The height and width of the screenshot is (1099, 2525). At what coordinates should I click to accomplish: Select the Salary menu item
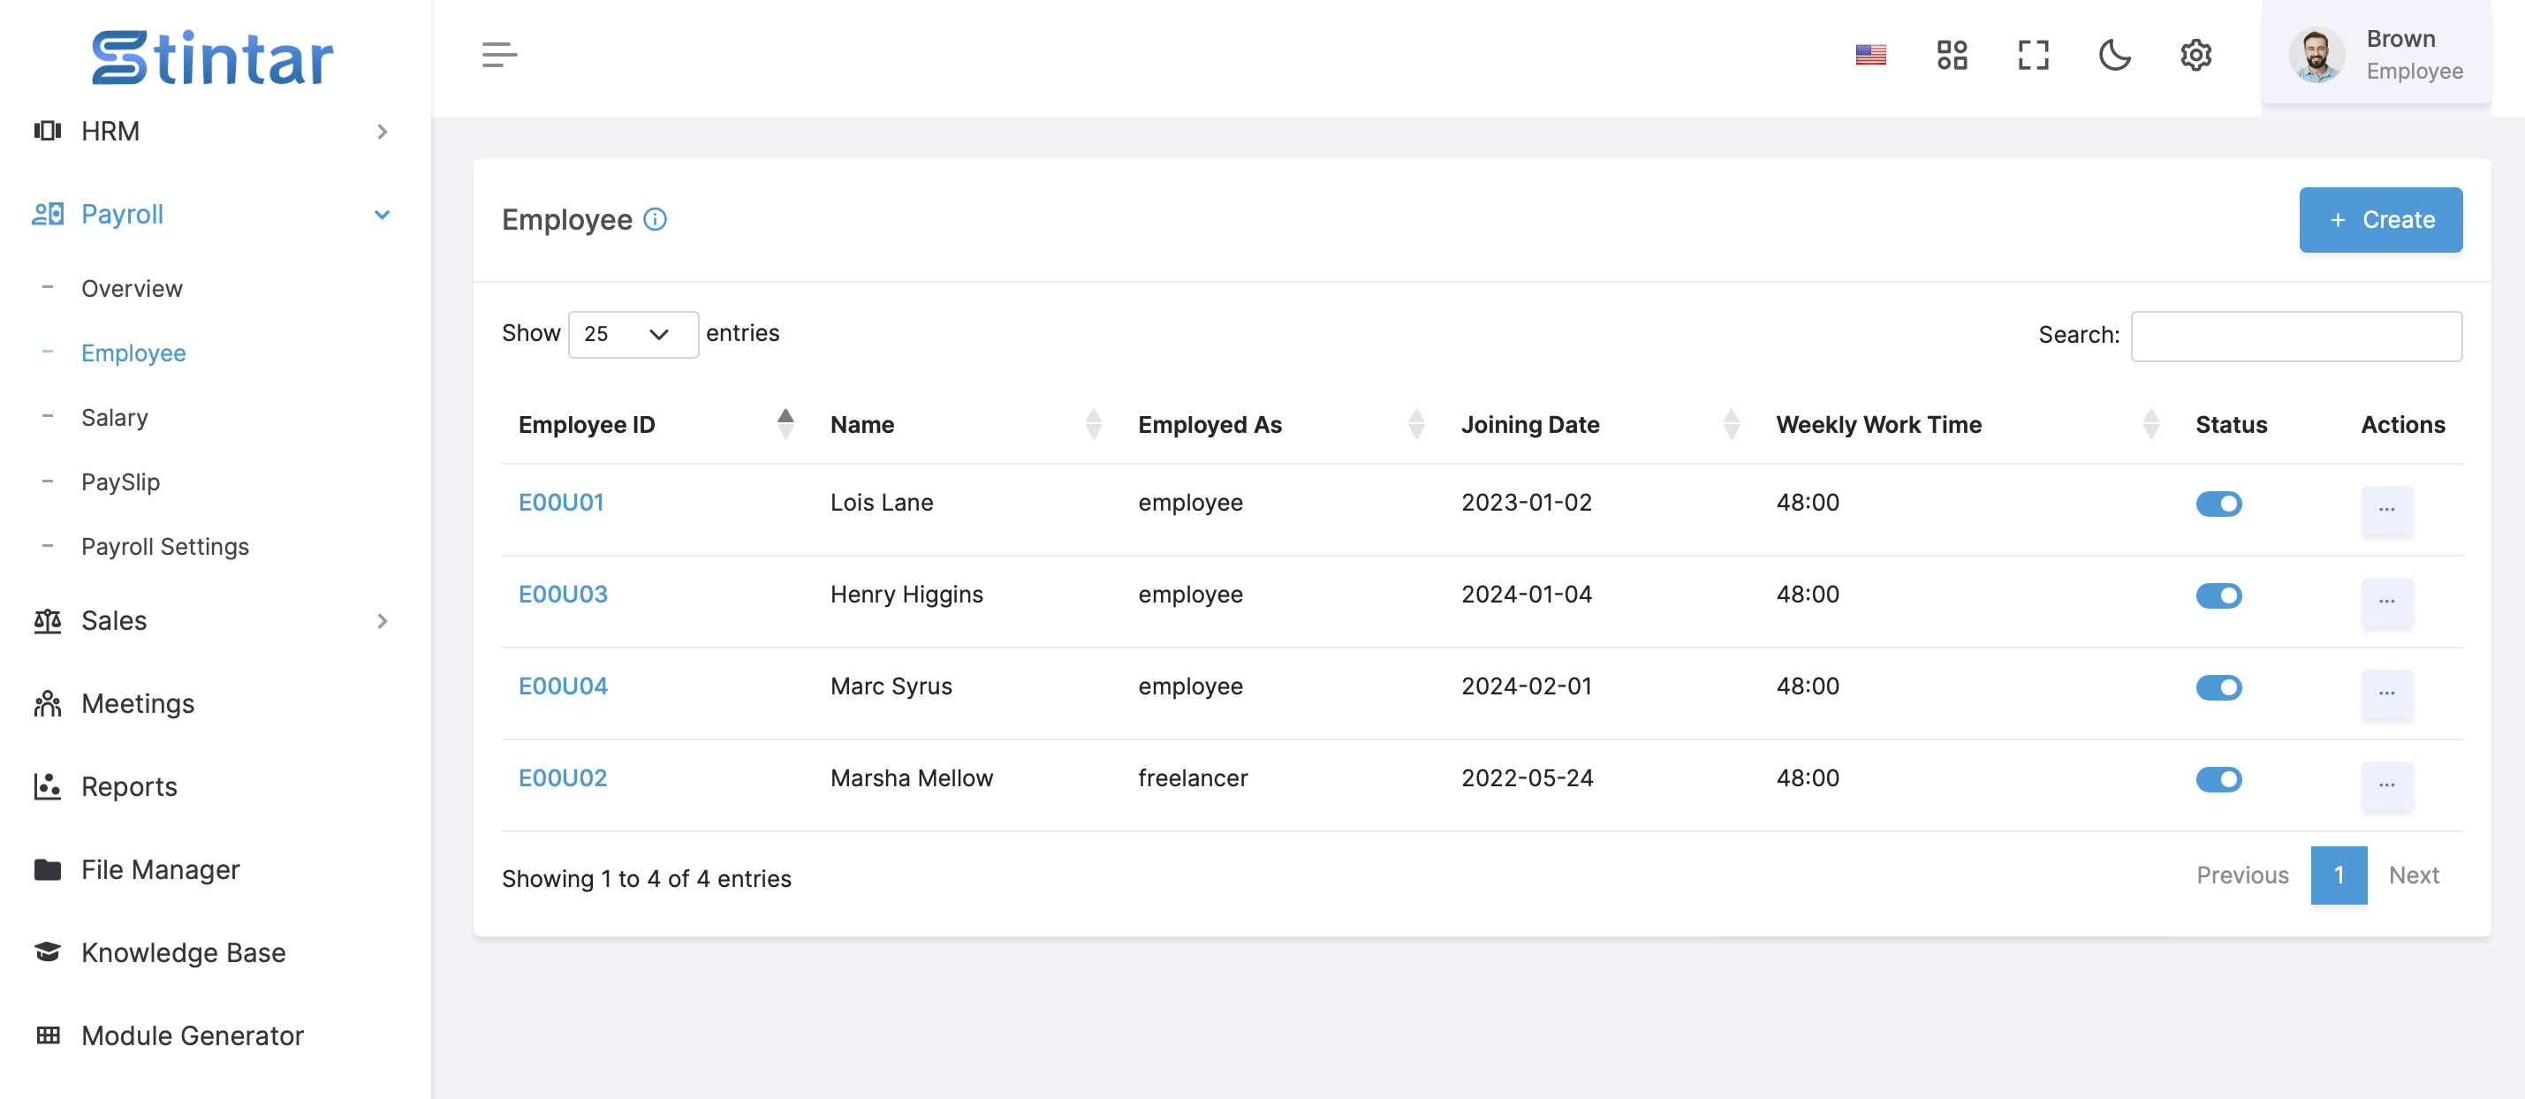point(114,415)
